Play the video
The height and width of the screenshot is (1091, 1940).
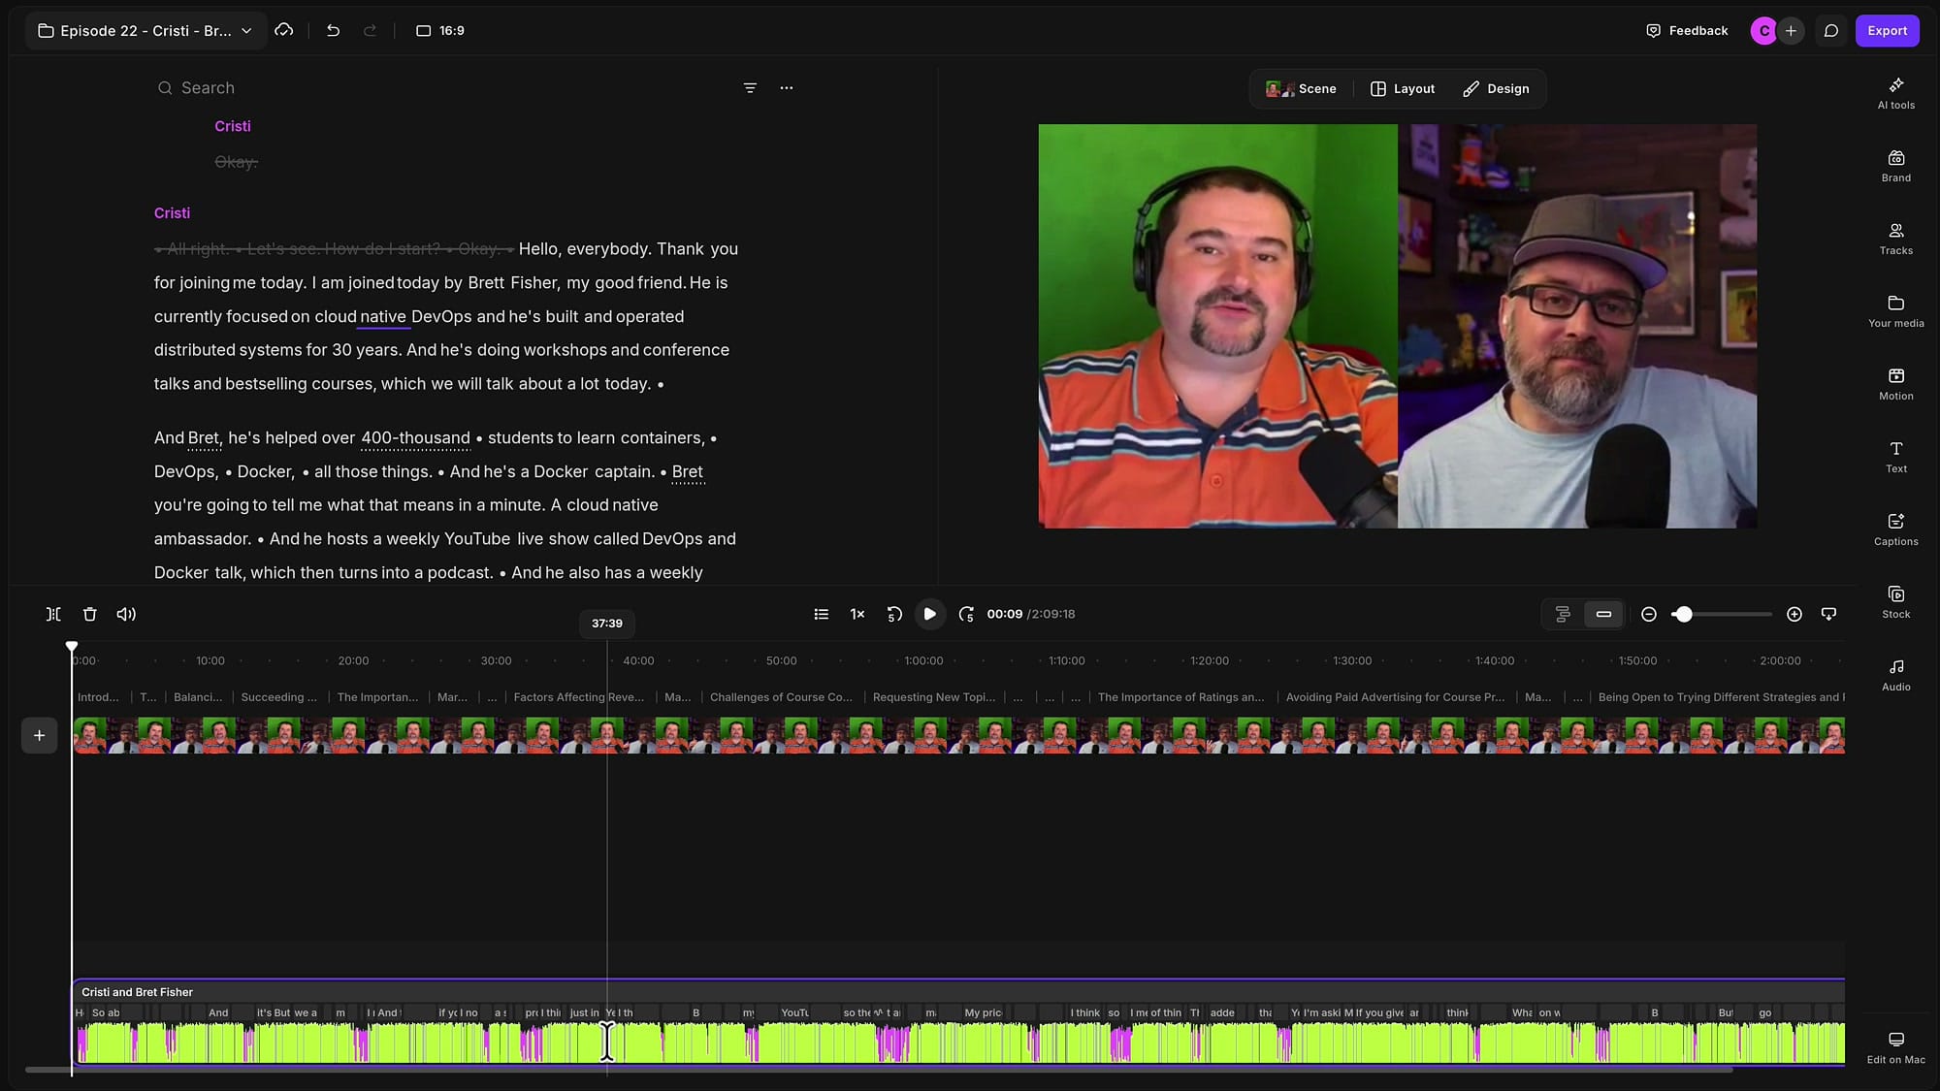(x=929, y=614)
